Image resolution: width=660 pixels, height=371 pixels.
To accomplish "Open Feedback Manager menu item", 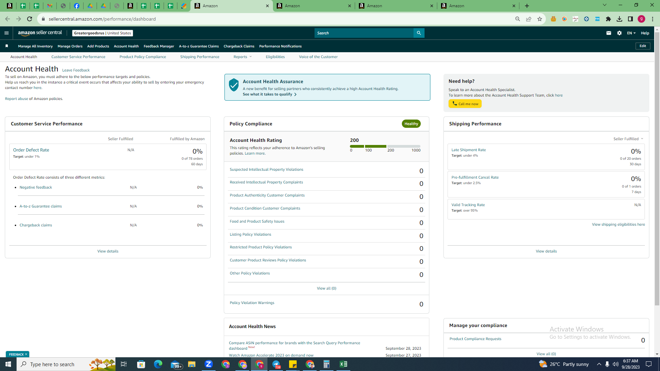I will [x=159, y=46].
